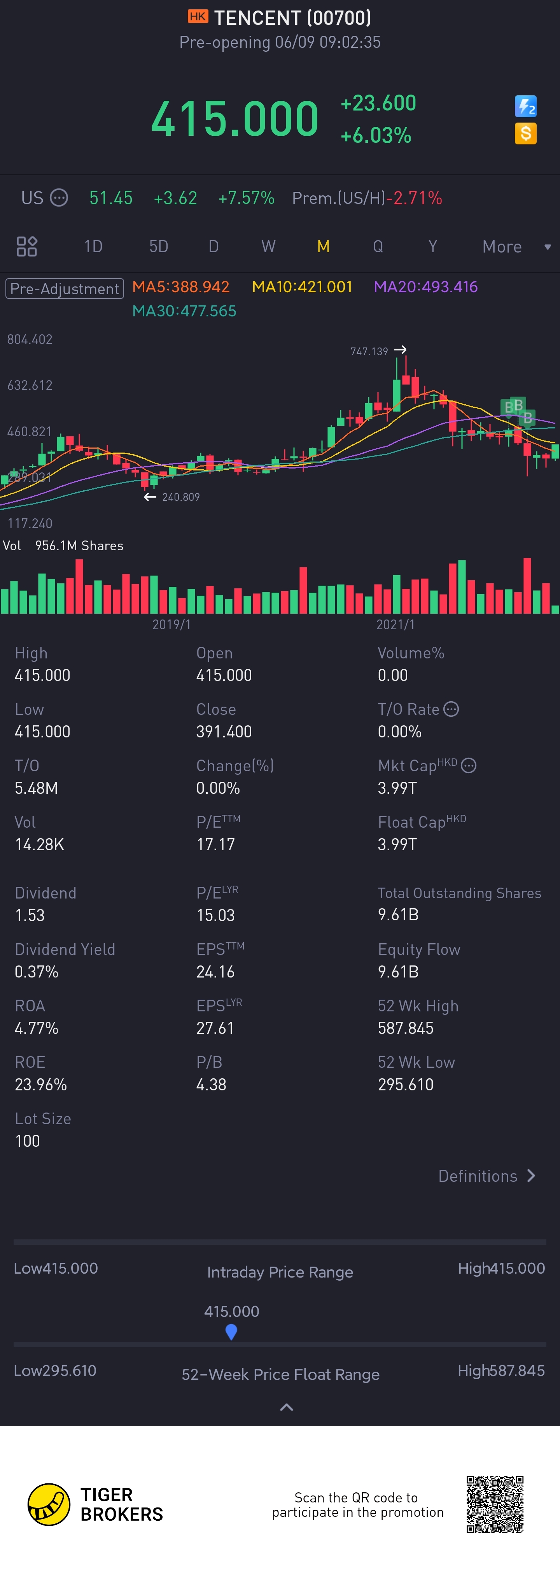Collapse the price range panel chevron
The width and height of the screenshot is (560, 1583).
(286, 1407)
